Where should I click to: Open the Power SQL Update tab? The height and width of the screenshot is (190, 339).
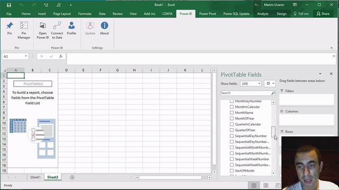[x=236, y=14]
